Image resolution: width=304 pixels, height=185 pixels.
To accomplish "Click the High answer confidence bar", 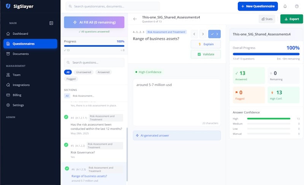I will [269, 119].
